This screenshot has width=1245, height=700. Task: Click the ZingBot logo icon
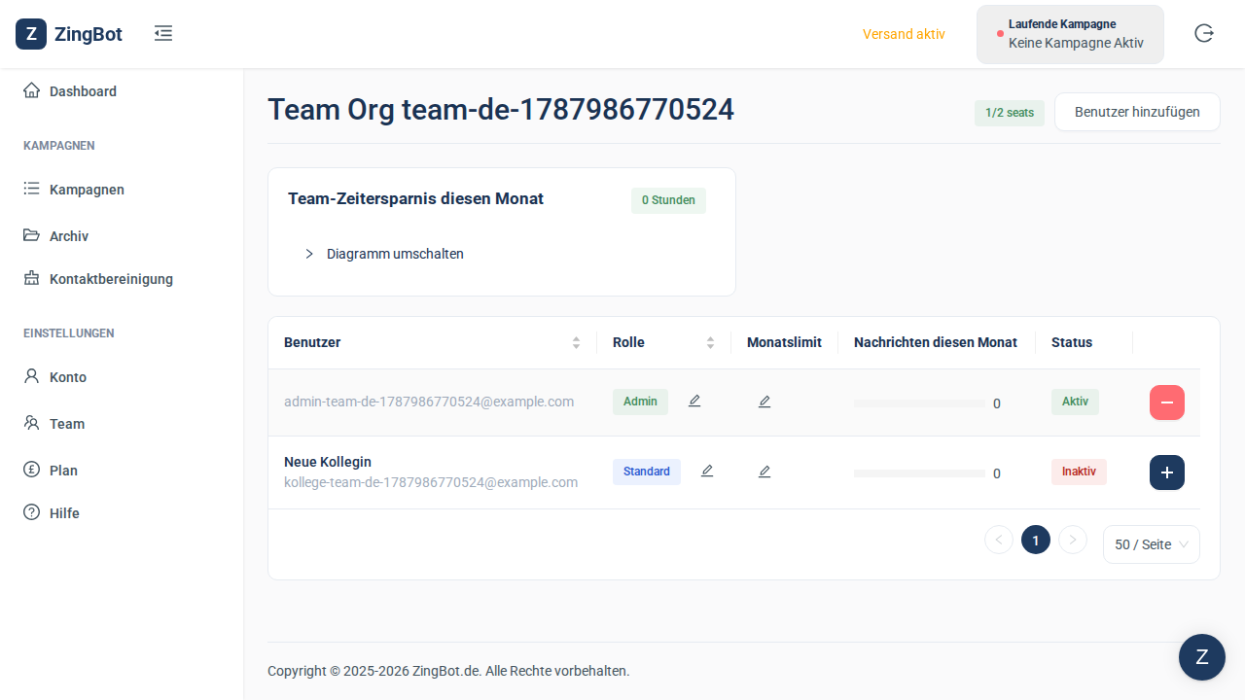[x=31, y=34]
